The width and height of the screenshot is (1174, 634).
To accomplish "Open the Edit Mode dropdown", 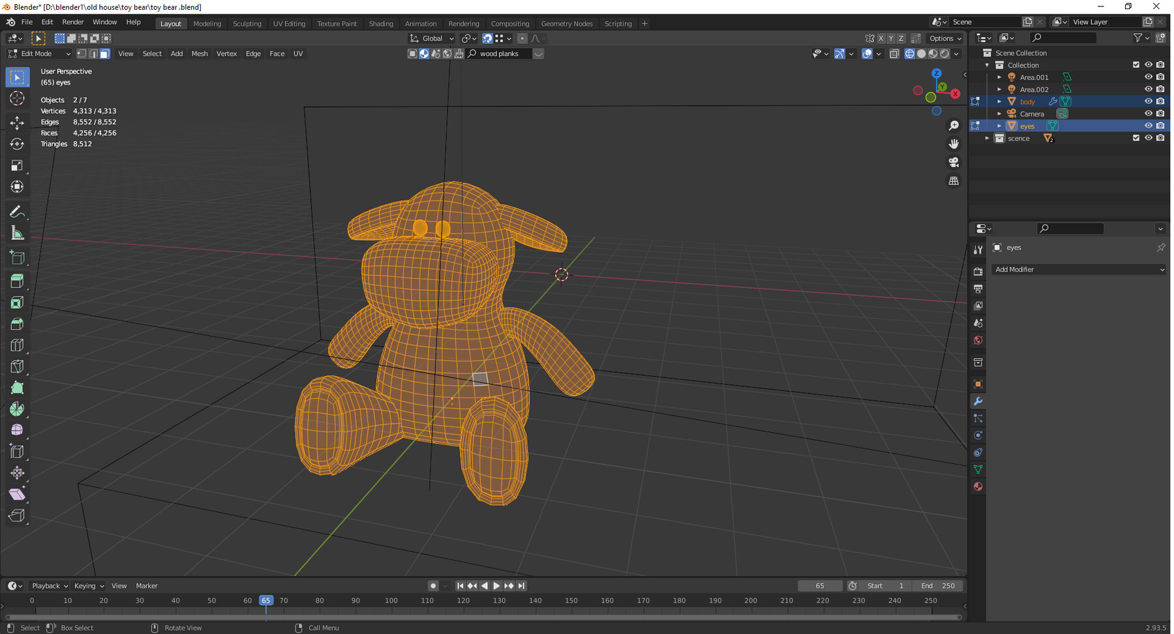I will (x=39, y=53).
